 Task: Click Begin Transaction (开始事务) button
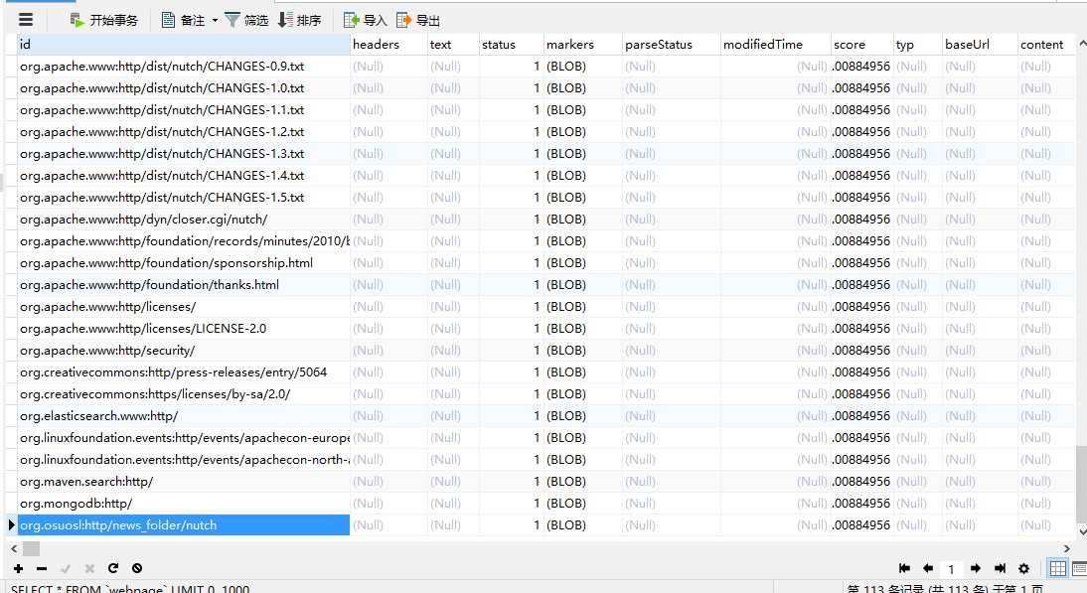[104, 20]
